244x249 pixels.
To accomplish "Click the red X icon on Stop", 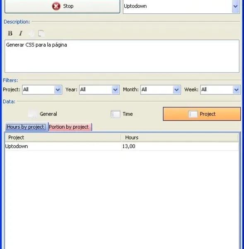I will (56, 6).
